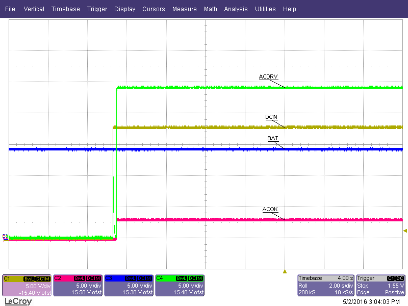Click the C2 BwL bandwidth limit indicator
The height and width of the screenshot is (306, 408).
point(80,278)
